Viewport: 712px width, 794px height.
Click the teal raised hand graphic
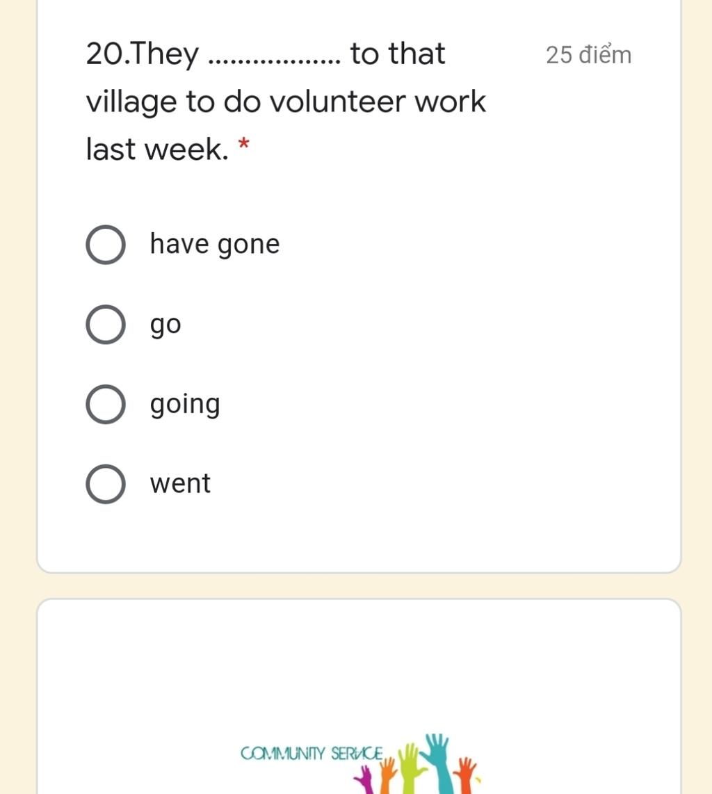point(436,762)
